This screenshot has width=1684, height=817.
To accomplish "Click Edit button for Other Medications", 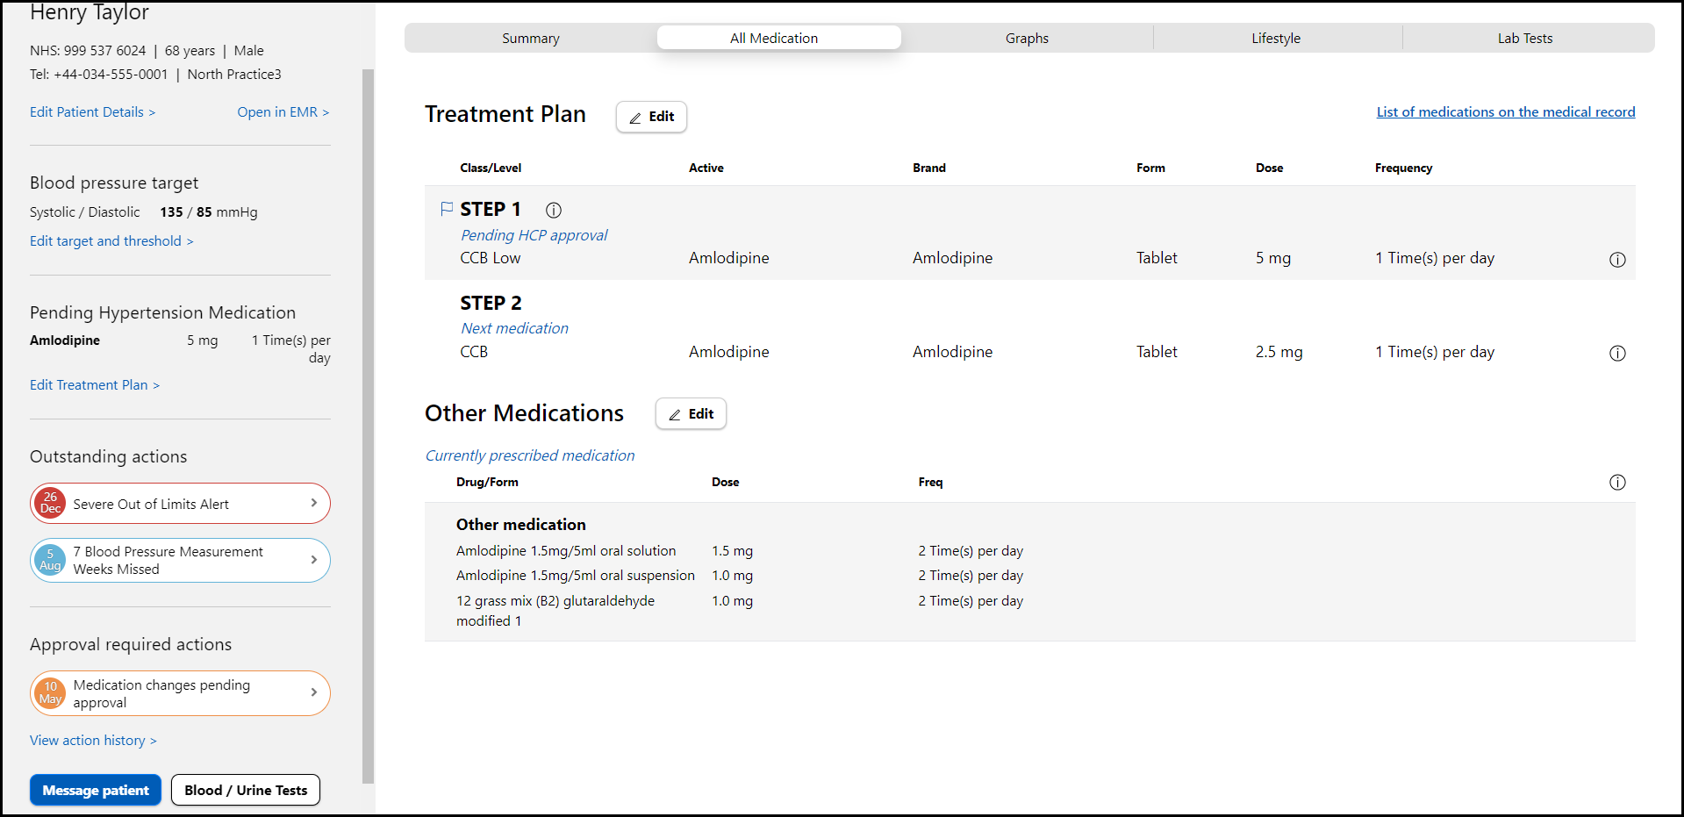I will click(x=691, y=414).
